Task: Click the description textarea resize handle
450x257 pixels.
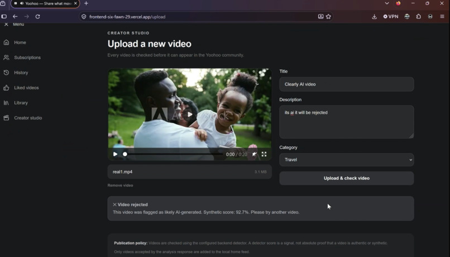Action: [x=411, y=136]
